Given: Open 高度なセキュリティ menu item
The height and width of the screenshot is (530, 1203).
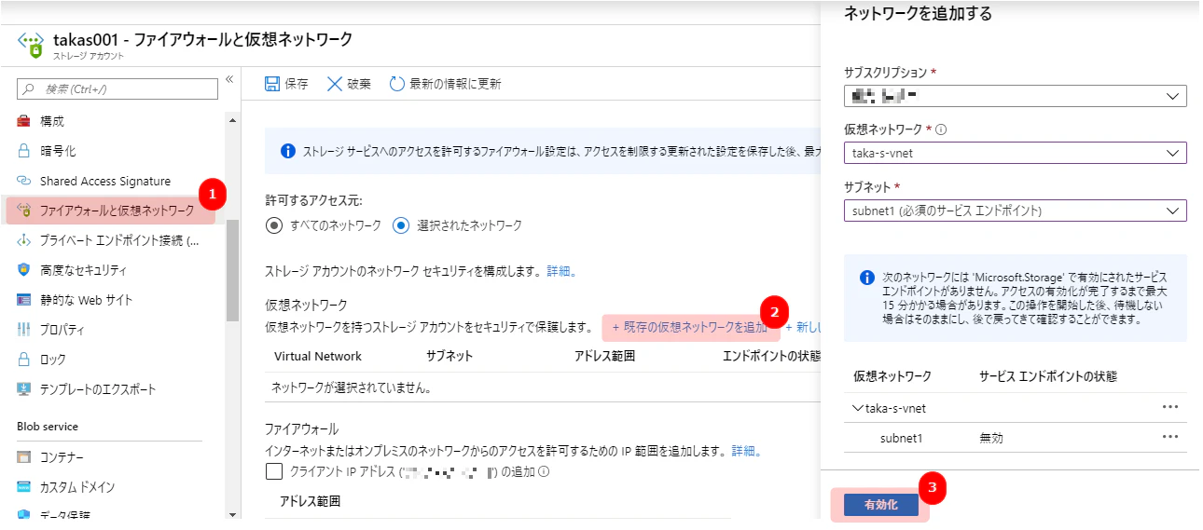Looking at the screenshot, I should click(x=83, y=270).
